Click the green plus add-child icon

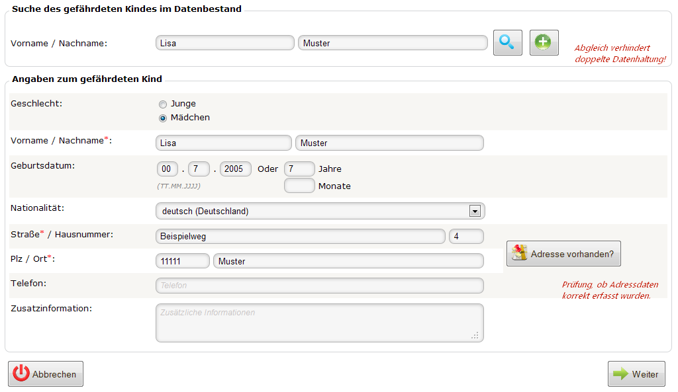(x=544, y=42)
